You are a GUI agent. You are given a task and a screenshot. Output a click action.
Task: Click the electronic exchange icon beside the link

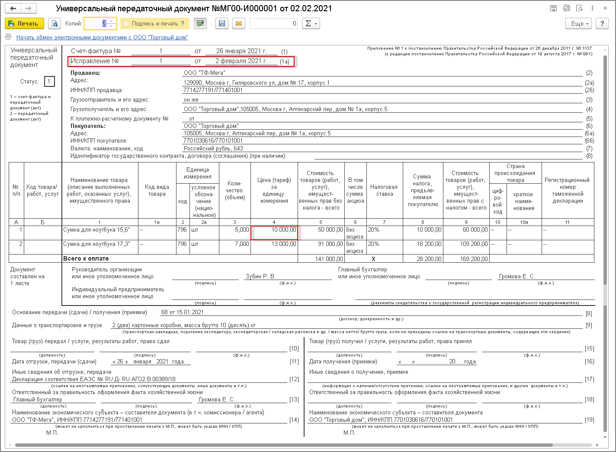pyautogui.click(x=9, y=37)
